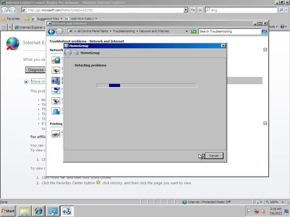Click the HomeGroup icon beside the wizard title
This screenshot has width=290, height=217.
pyautogui.click(x=76, y=53)
